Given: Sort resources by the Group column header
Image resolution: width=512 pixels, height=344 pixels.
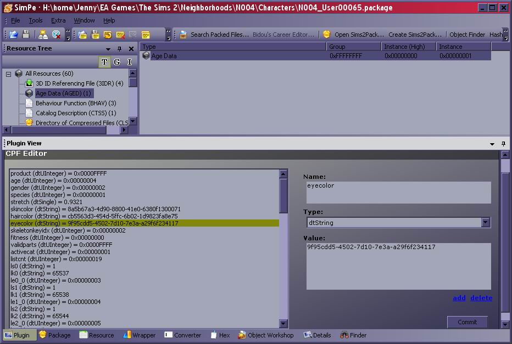Looking at the screenshot, I should tap(354, 47).
